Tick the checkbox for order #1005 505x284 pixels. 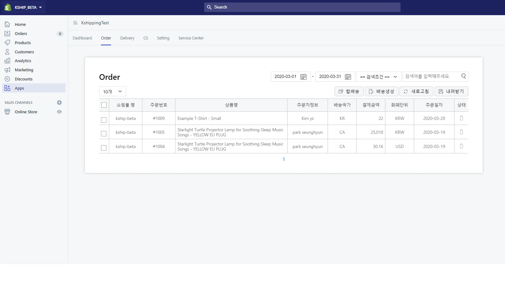[104, 133]
